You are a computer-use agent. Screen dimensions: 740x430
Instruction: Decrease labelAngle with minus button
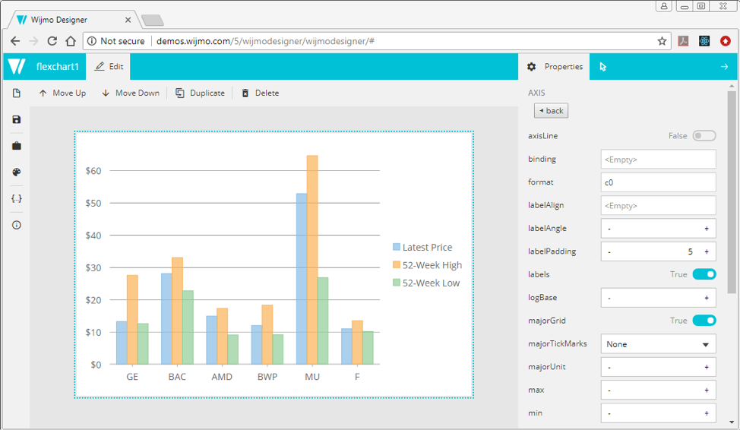609,229
